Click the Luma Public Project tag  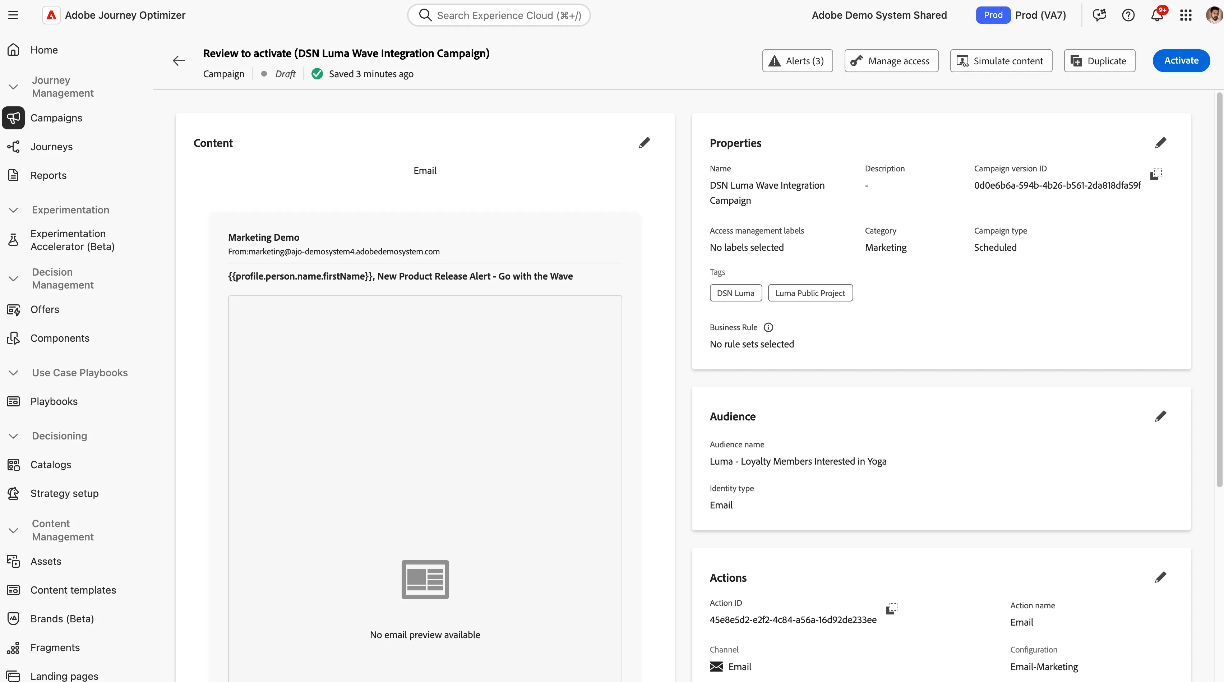coord(810,293)
